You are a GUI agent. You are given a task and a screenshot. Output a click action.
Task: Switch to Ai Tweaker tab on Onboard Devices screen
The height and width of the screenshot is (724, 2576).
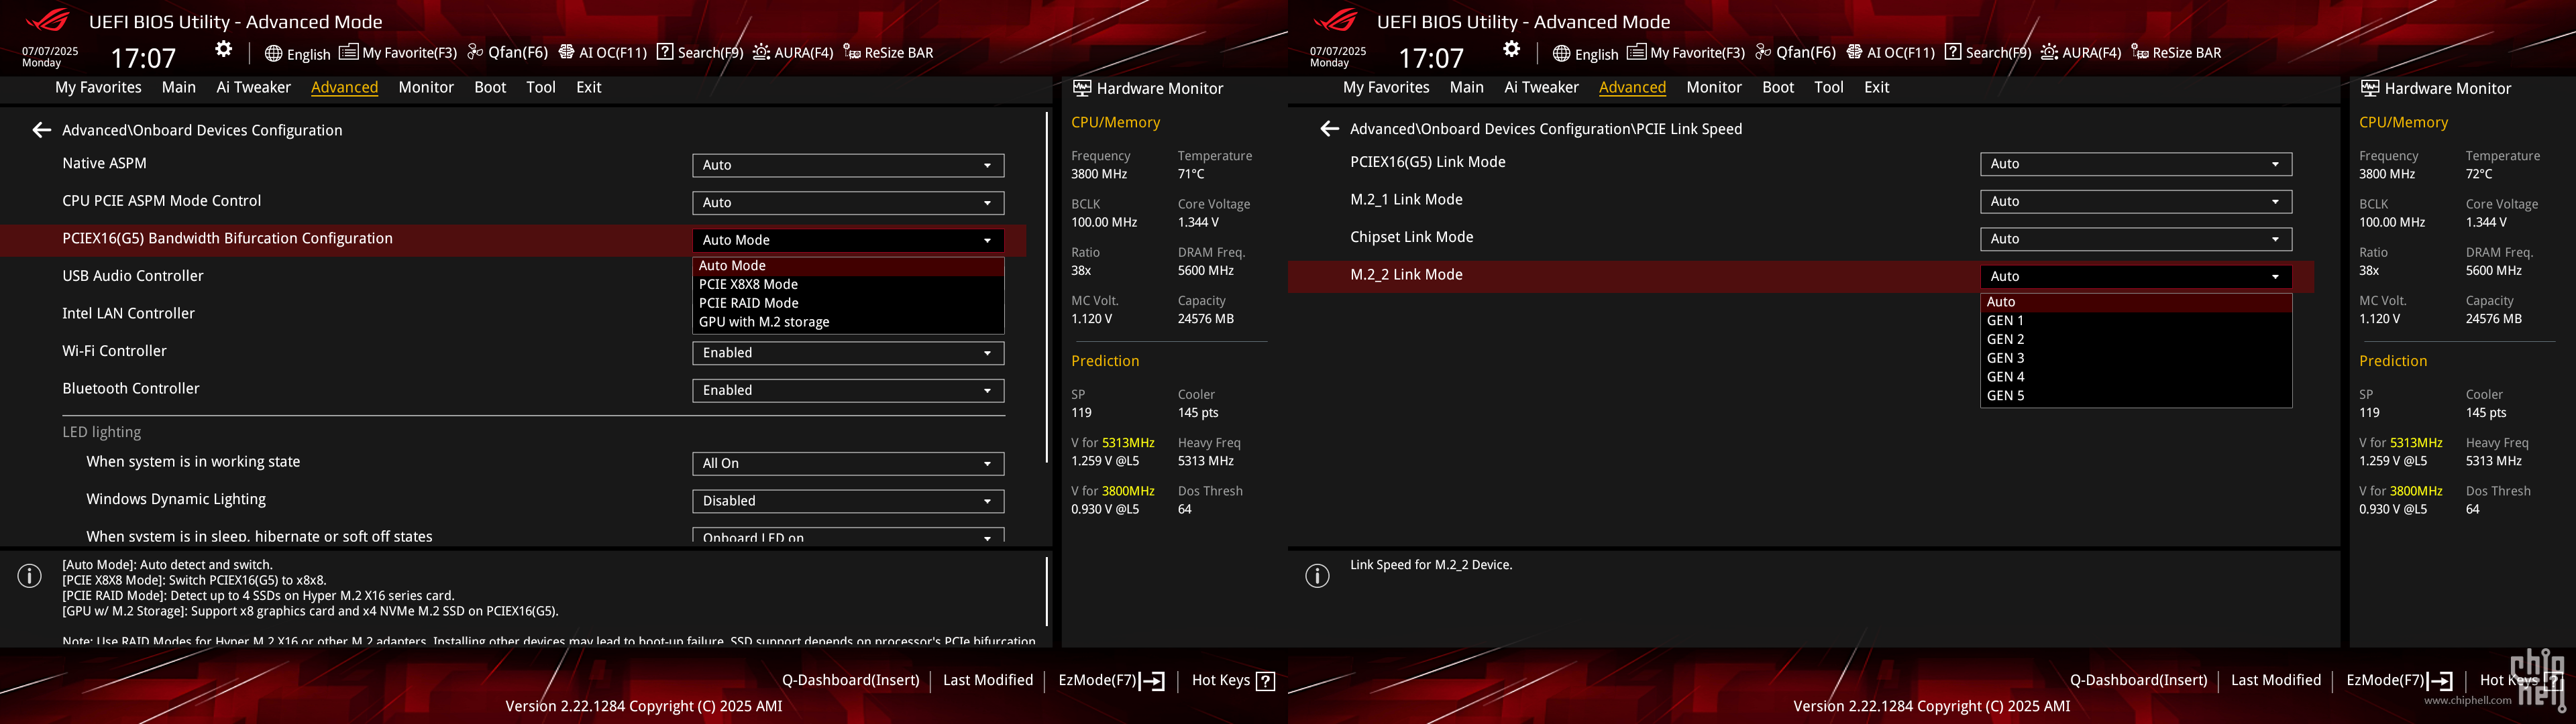click(253, 87)
